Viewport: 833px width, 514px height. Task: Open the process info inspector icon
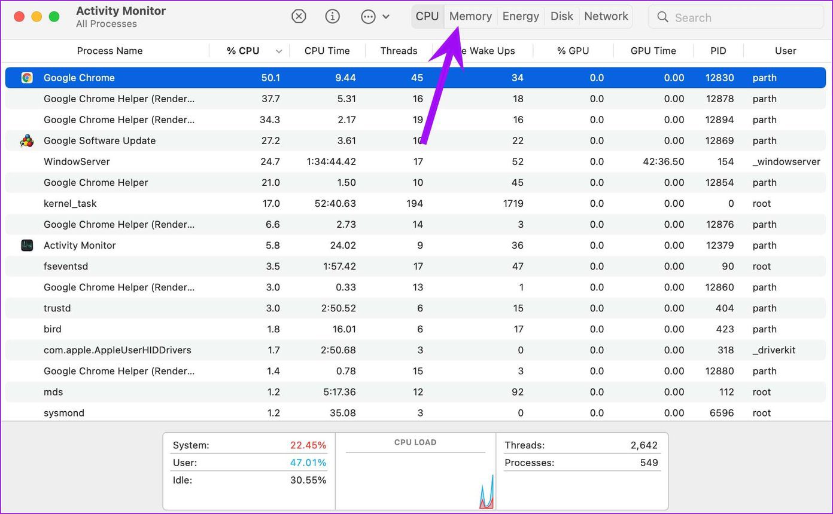click(333, 17)
